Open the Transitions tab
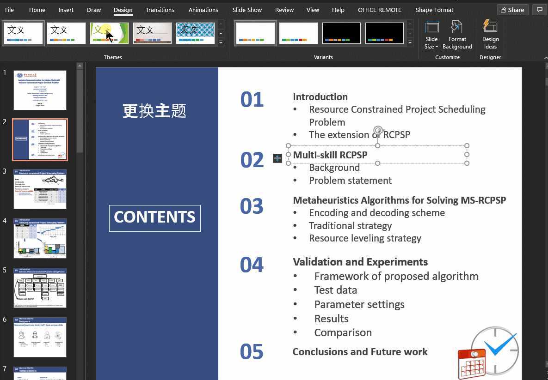548x380 pixels. (x=160, y=10)
